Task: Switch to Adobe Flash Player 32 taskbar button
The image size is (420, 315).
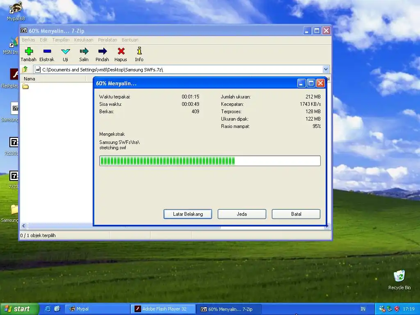Action: (163, 309)
